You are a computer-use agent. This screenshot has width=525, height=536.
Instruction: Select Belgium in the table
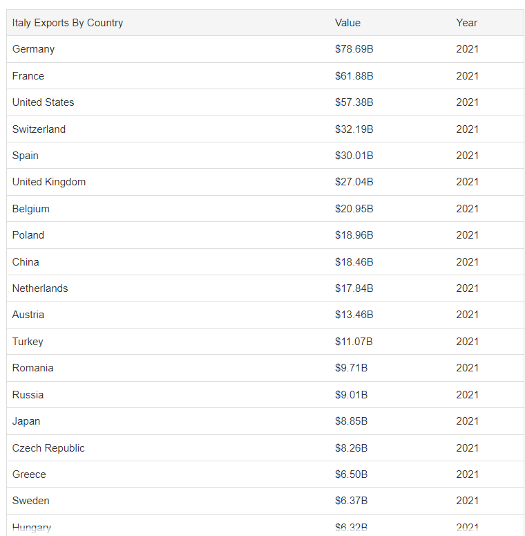[31, 209]
